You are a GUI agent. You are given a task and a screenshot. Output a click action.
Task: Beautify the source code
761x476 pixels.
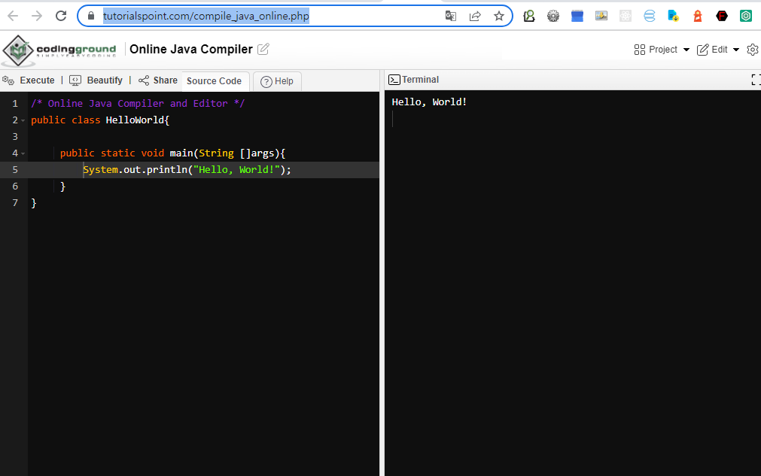[x=96, y=80]
